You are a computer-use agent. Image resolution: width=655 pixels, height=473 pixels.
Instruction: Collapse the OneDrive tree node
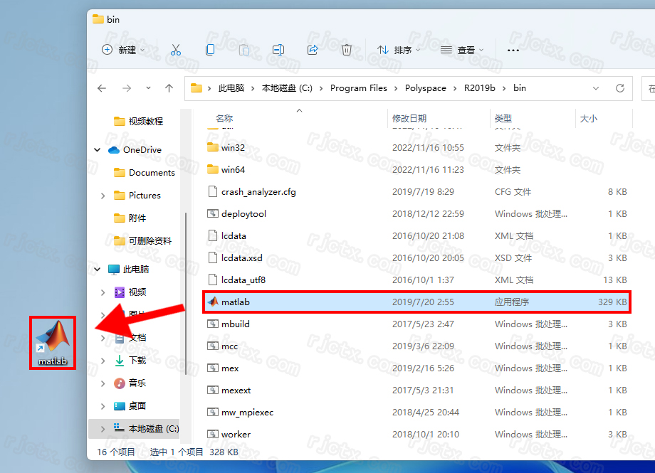tap(98, 150)
